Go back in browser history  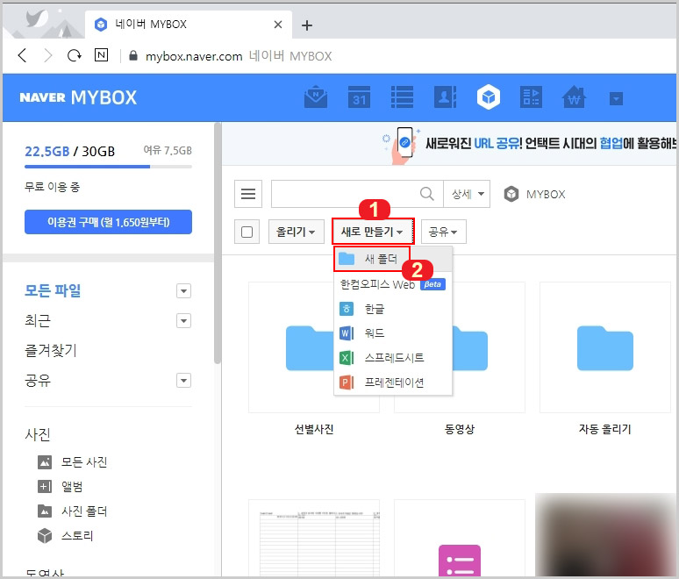tap(23, 55)
